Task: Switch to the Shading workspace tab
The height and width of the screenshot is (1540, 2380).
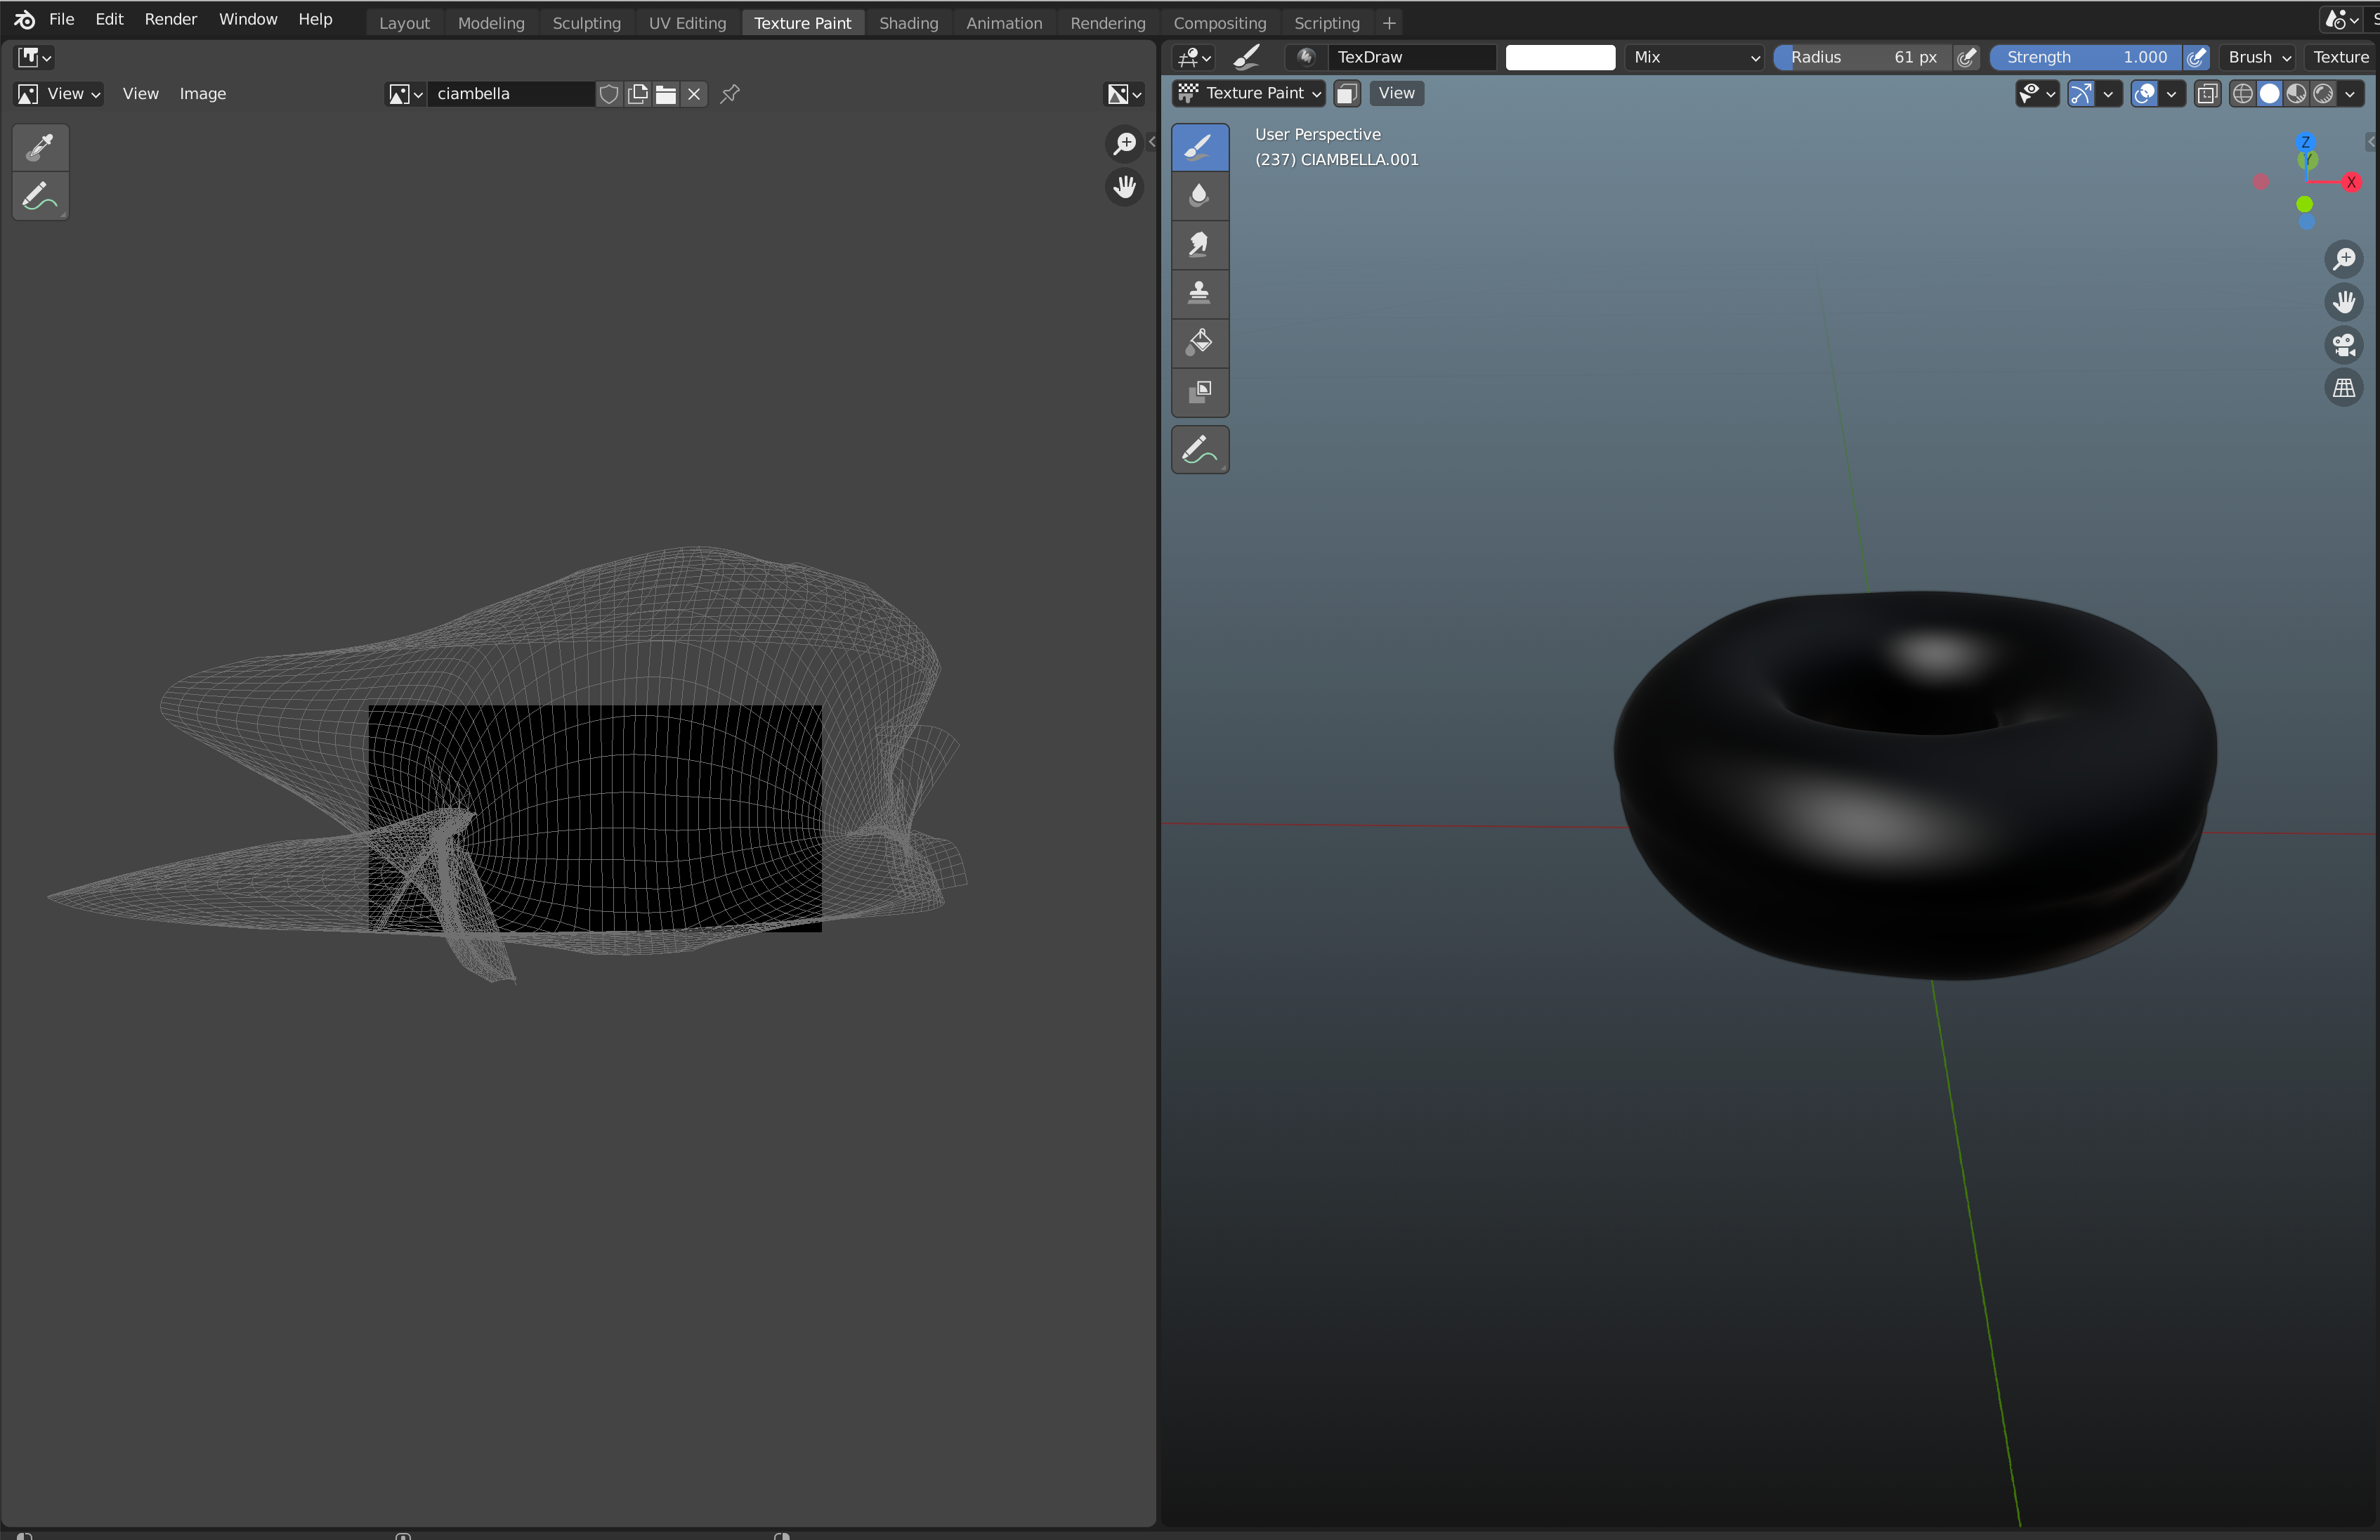Action: point(908,23)
